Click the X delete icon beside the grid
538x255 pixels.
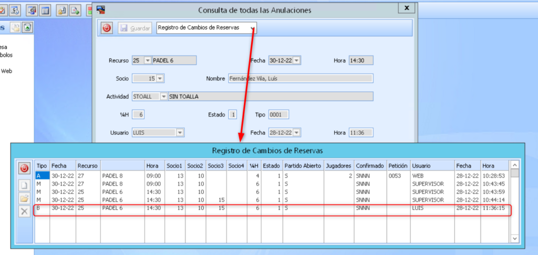(24, 211)
